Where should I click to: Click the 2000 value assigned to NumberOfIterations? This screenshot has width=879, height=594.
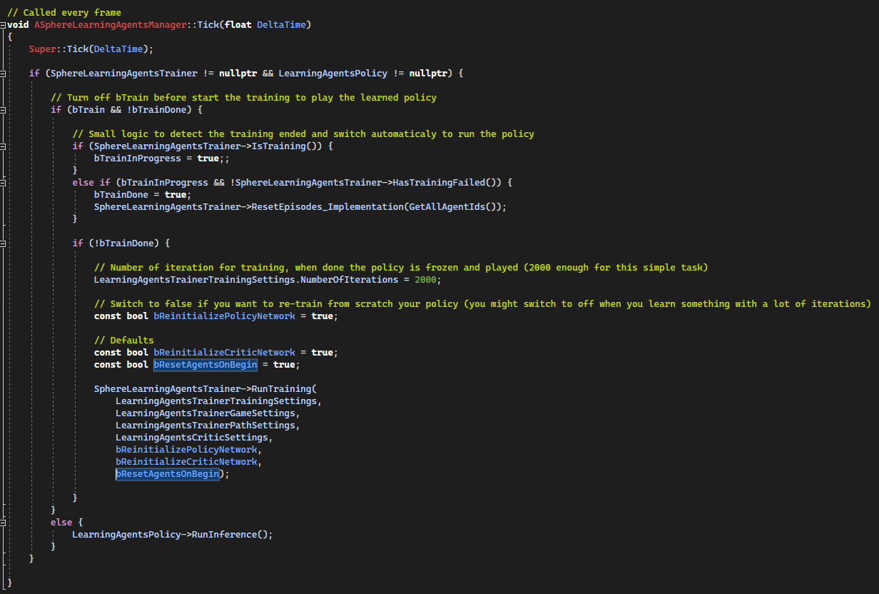point(425,280)
